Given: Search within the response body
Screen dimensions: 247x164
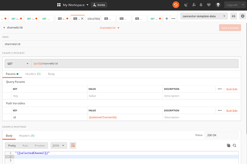Looking at the screenshot, I should (234, 145).
